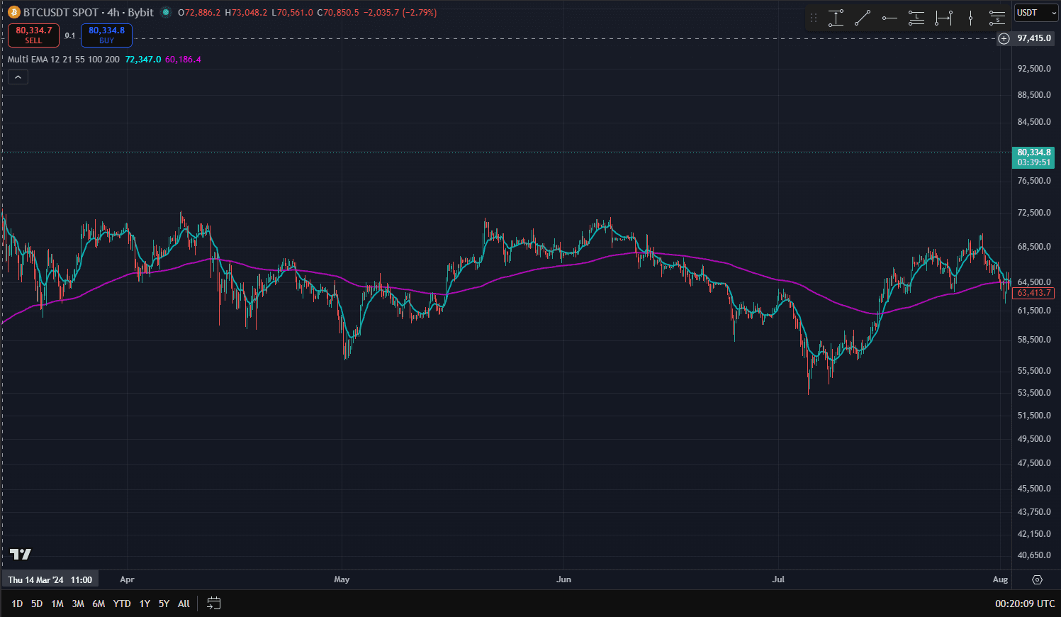Select the vertical line drawing tool

(970, 18)
